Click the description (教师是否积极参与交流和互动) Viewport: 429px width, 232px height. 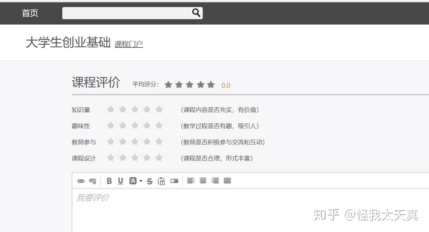223,142
